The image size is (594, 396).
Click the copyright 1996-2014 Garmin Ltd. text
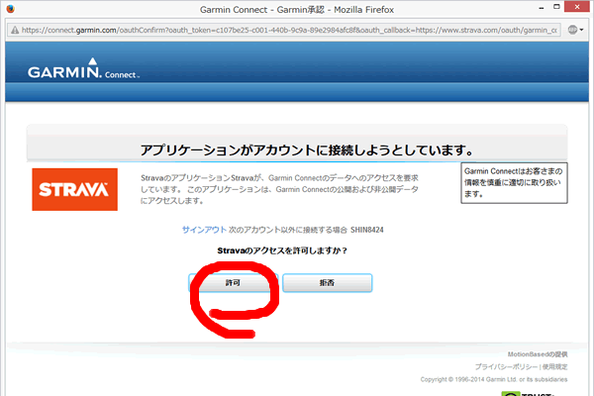click(494, 379)
